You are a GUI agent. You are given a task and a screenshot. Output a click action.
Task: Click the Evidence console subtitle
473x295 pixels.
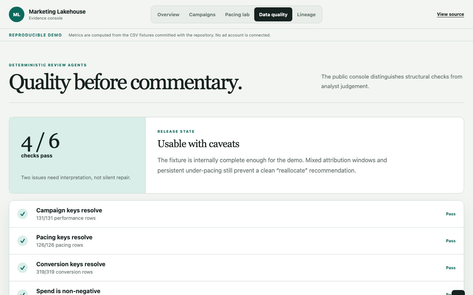pyautogui.click(x=46, y=18)
